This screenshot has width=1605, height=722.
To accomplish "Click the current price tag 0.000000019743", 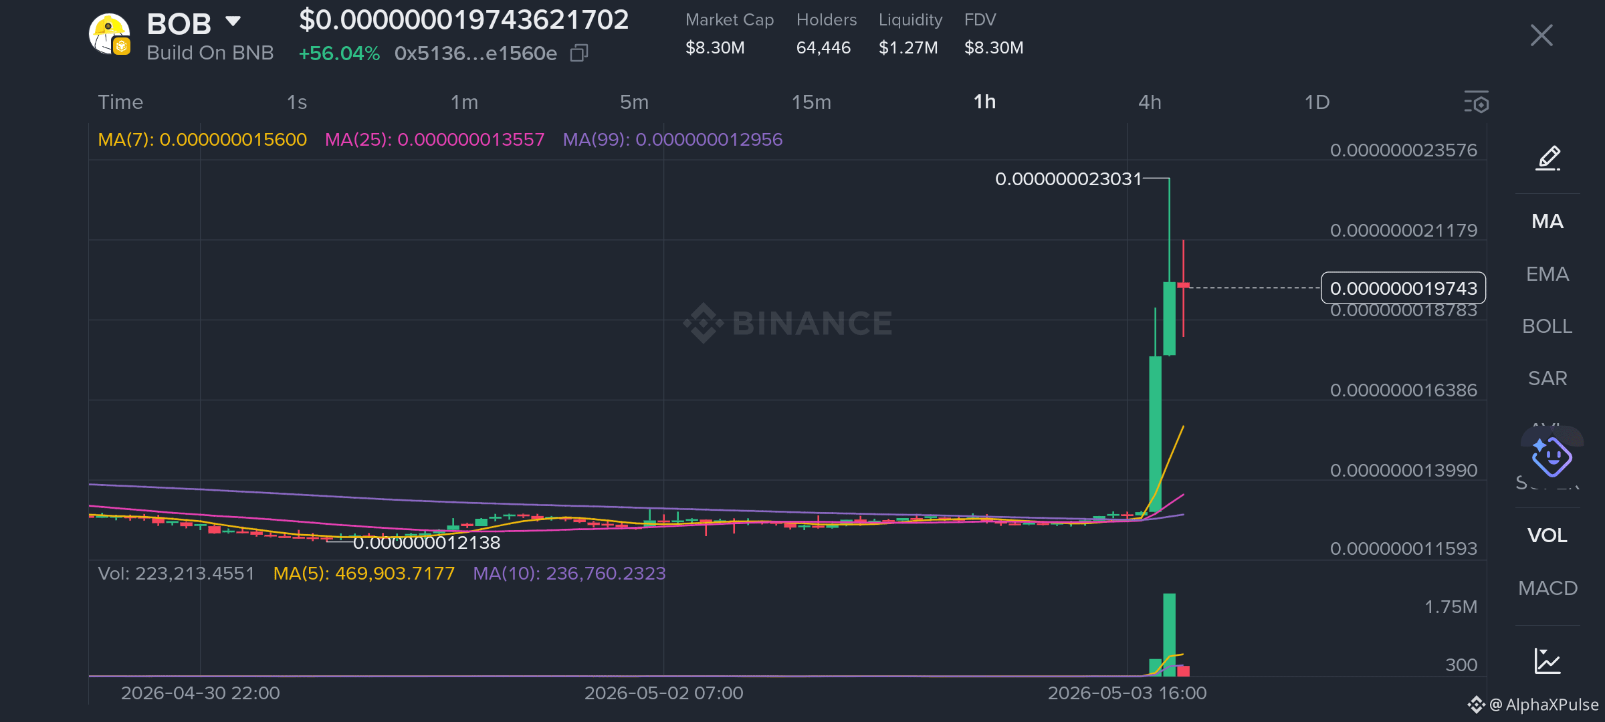I will tap(1403, 288).
